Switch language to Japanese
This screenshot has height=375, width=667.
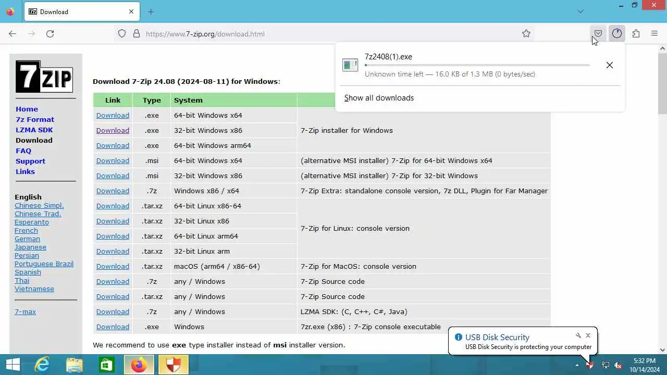click(30, 247)
